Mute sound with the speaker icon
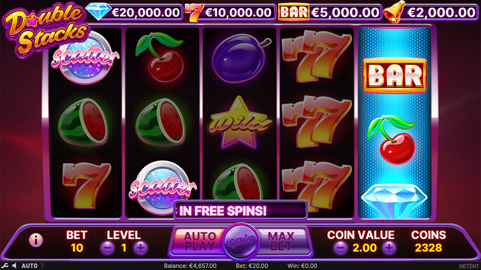The width and height of the screenshot is (481, 270). click(x=14, y=266)
